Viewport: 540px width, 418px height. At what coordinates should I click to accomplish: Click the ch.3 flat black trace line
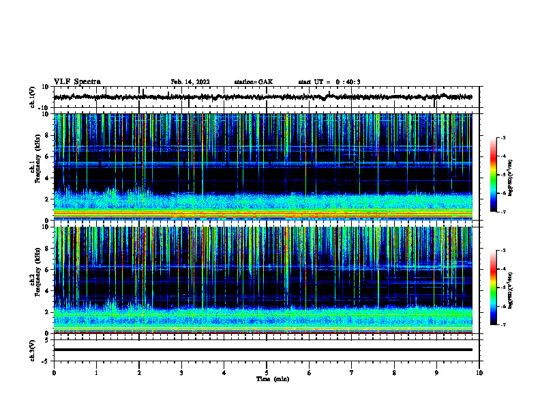click(263, 350)
